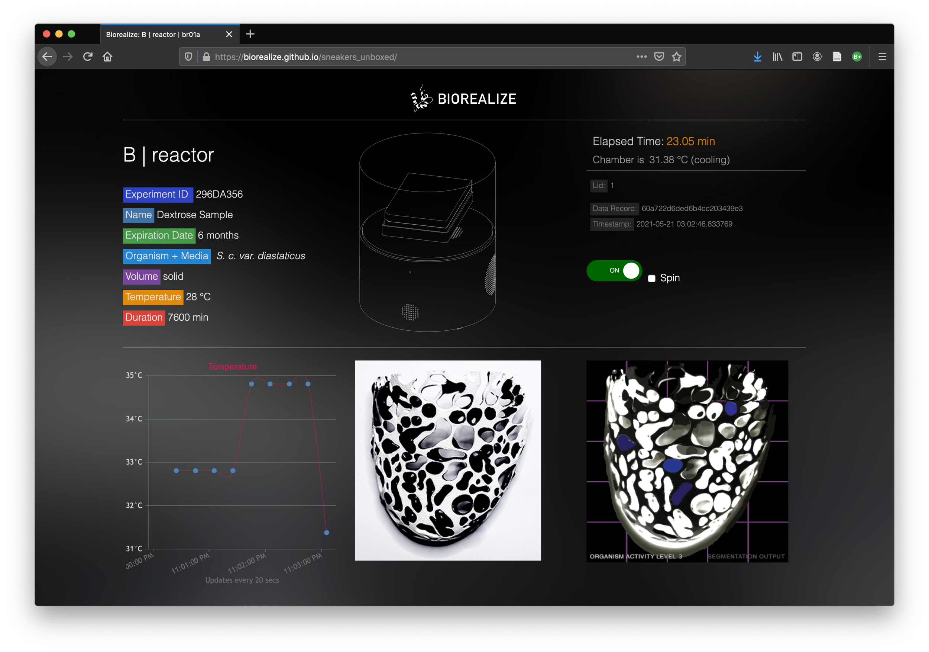Click tracking protection shield icon
Image resolution: width=929 pixels, height=652 pixels.
pos(188,57)
